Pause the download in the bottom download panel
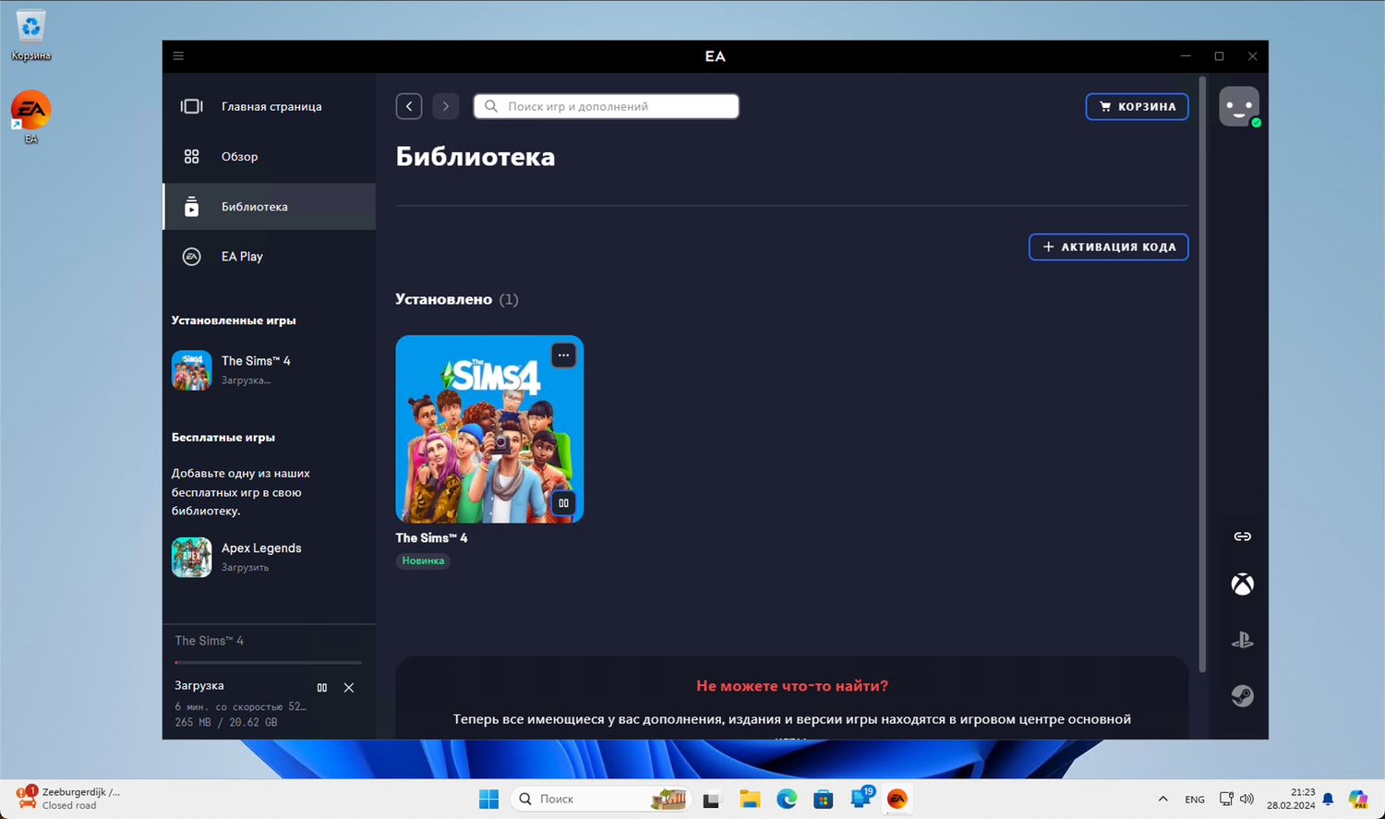The image size is (1385, 819). tap(322, 687)
